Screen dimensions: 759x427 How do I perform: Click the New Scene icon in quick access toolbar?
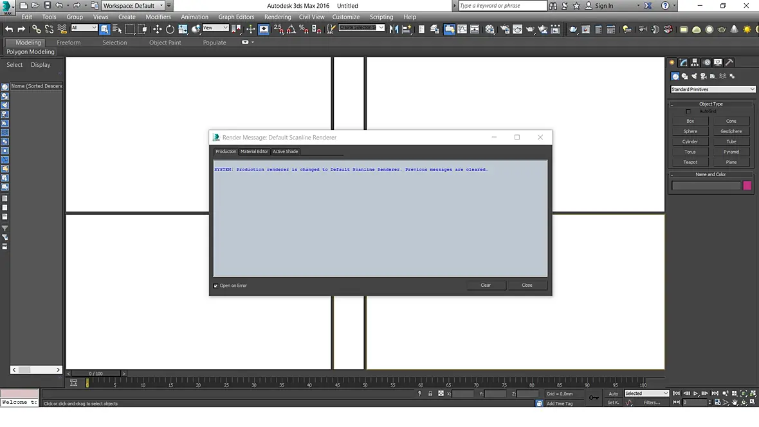[x=23, y=6]
